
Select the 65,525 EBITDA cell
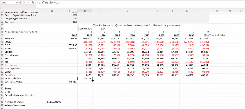point(202,52)
